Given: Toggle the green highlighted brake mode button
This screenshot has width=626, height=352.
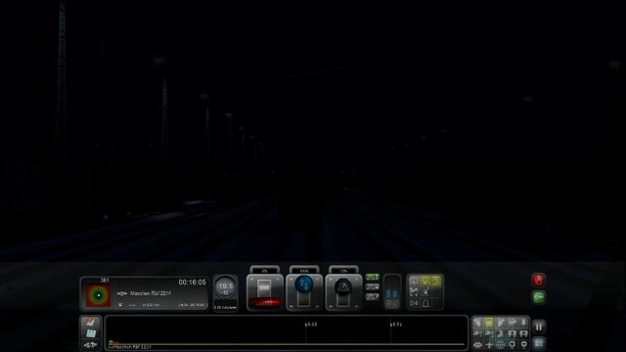Looking at the screenshot, I should tap(372, 278).
